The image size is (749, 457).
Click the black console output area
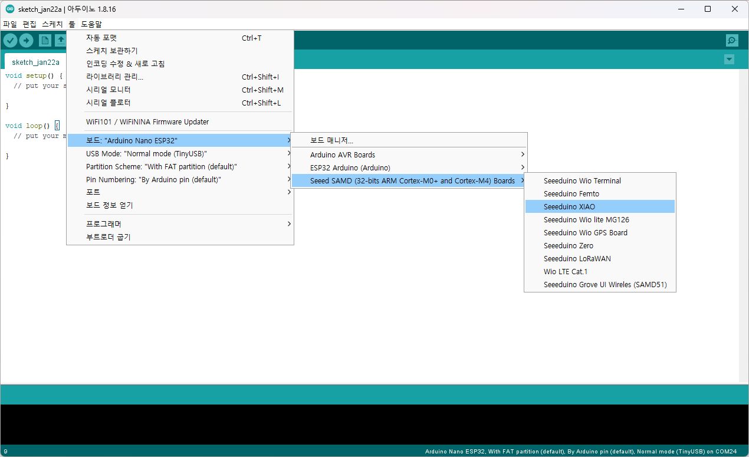374,425
